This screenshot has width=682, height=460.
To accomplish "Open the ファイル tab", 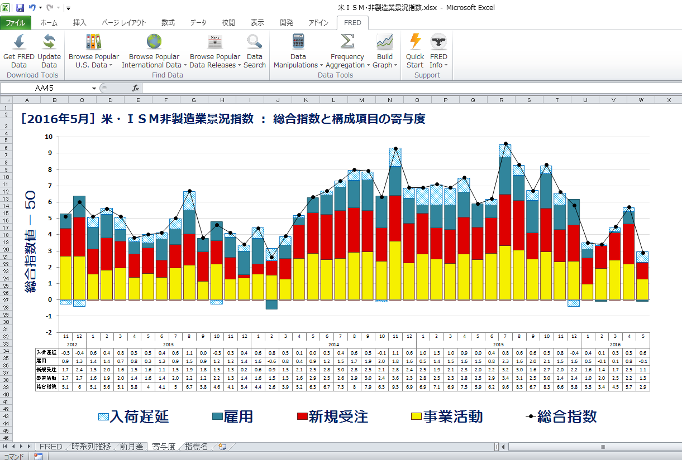I will click(16, 23).
